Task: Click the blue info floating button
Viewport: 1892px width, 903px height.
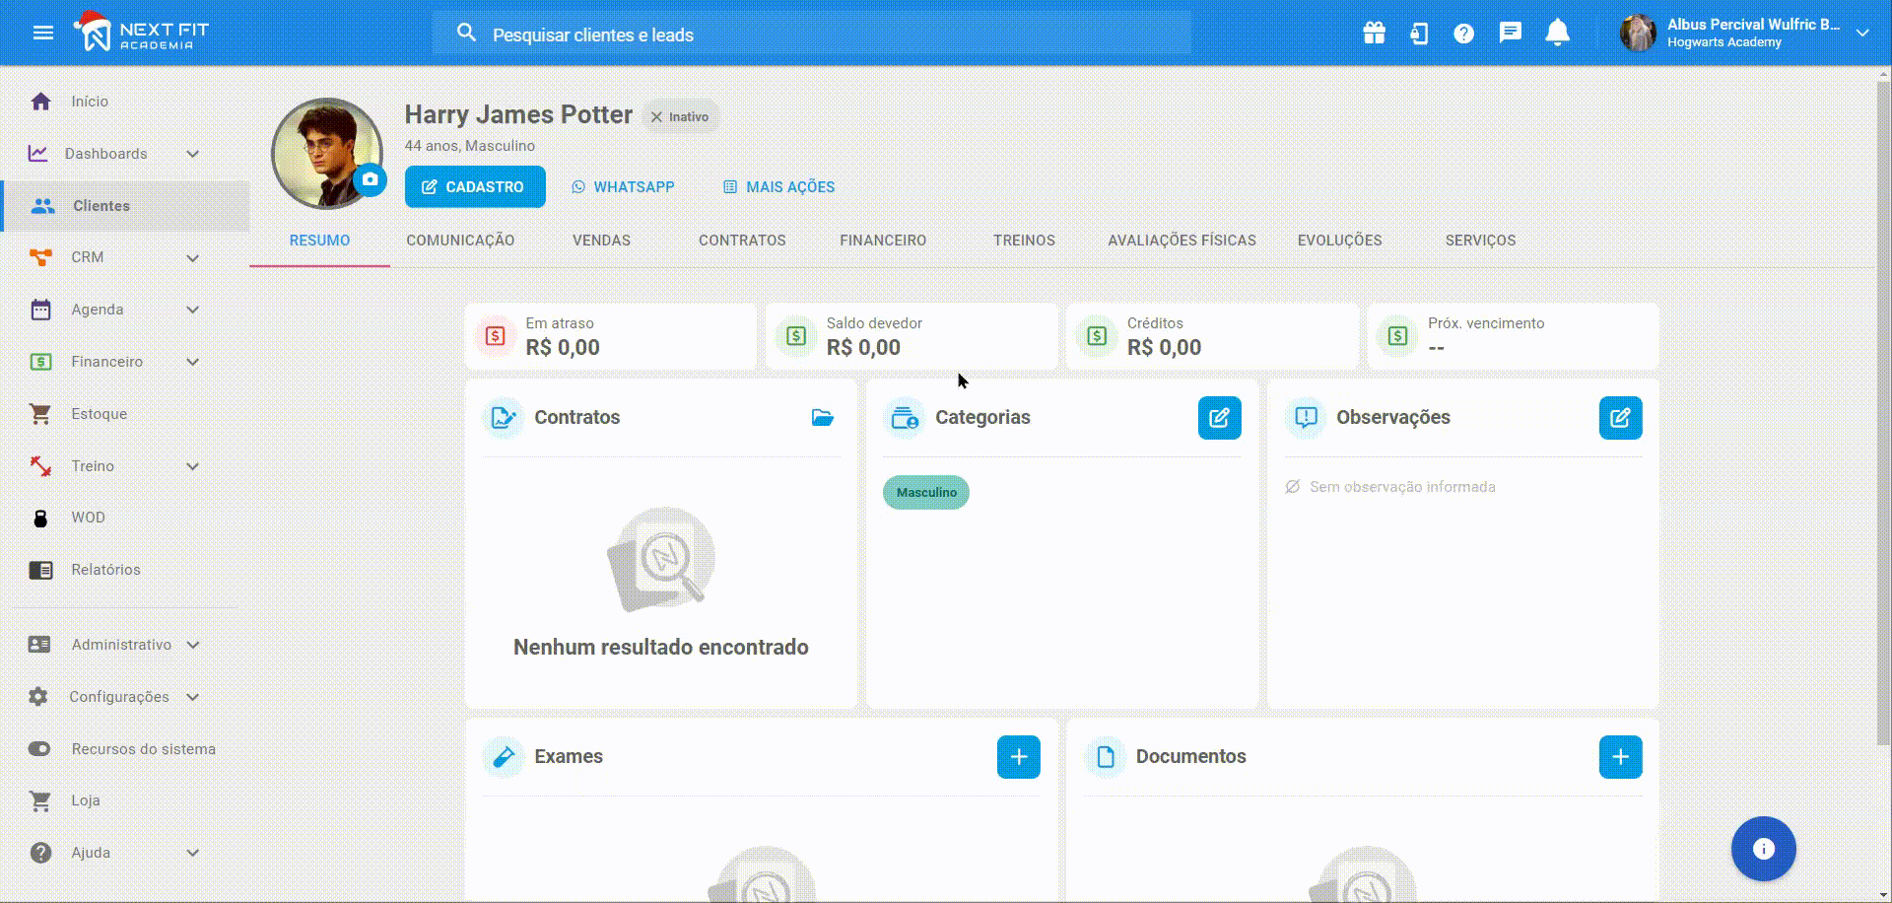Action: point(1763,849)
